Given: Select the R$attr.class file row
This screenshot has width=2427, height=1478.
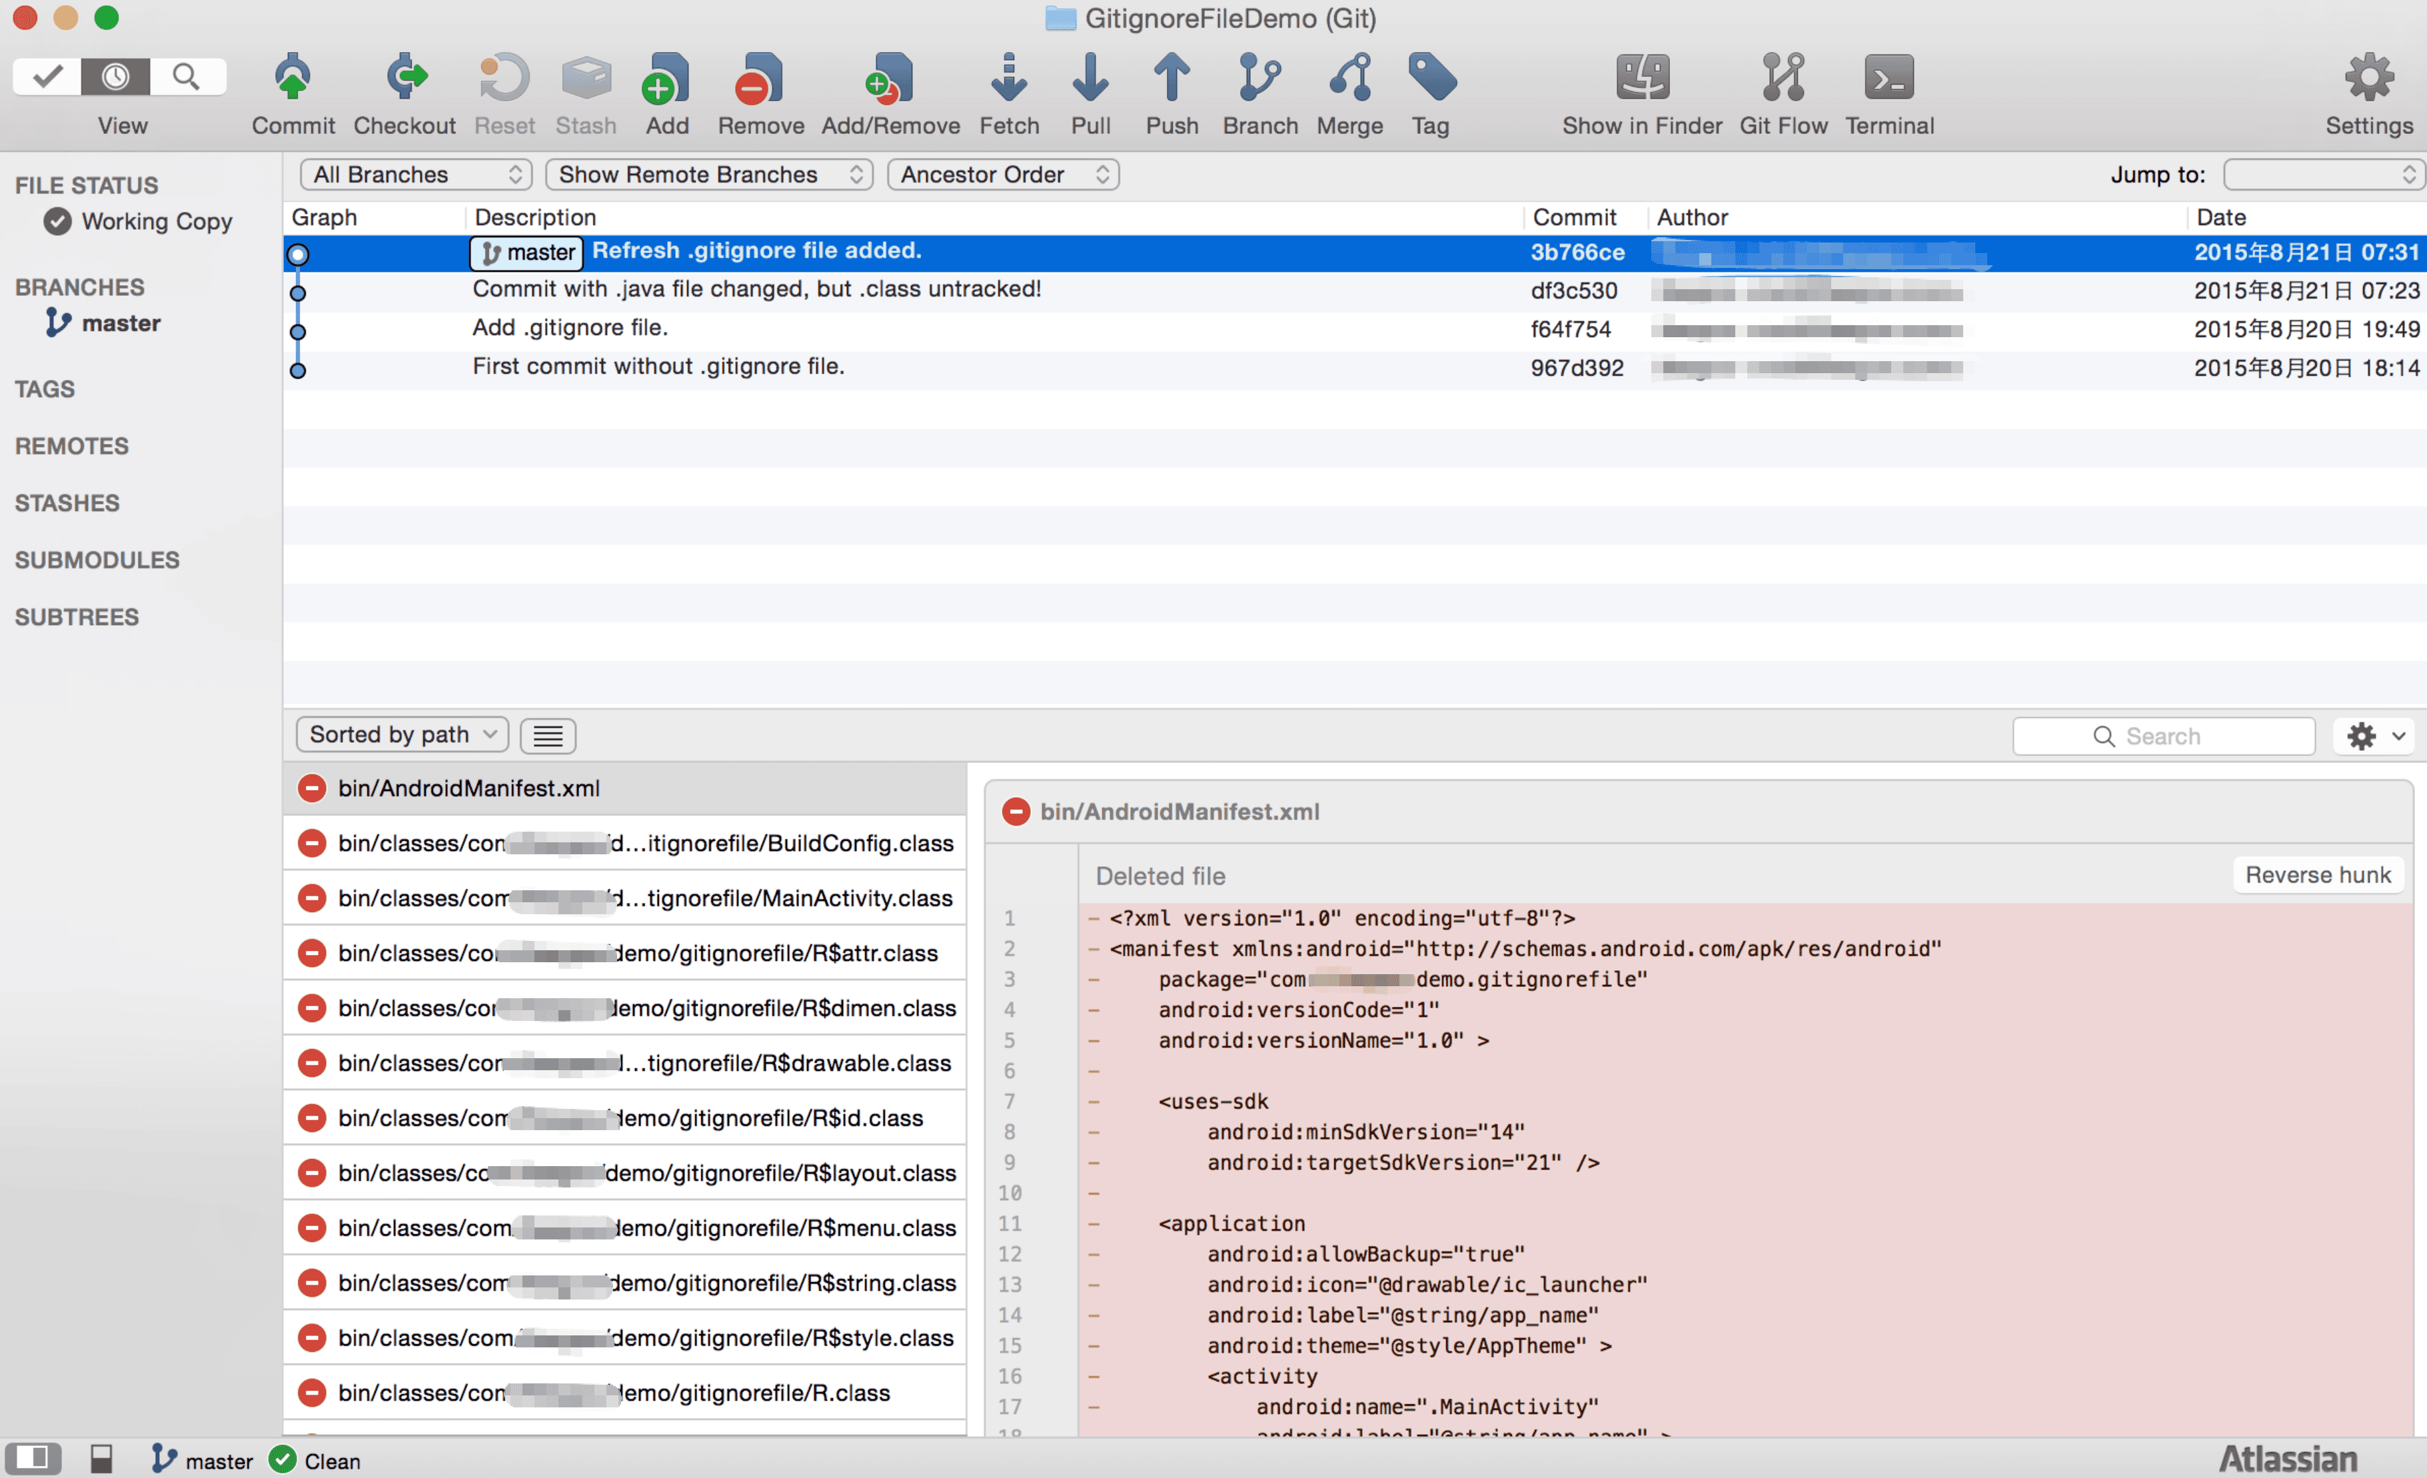Looking at the screenshot, I should [624, 953].
